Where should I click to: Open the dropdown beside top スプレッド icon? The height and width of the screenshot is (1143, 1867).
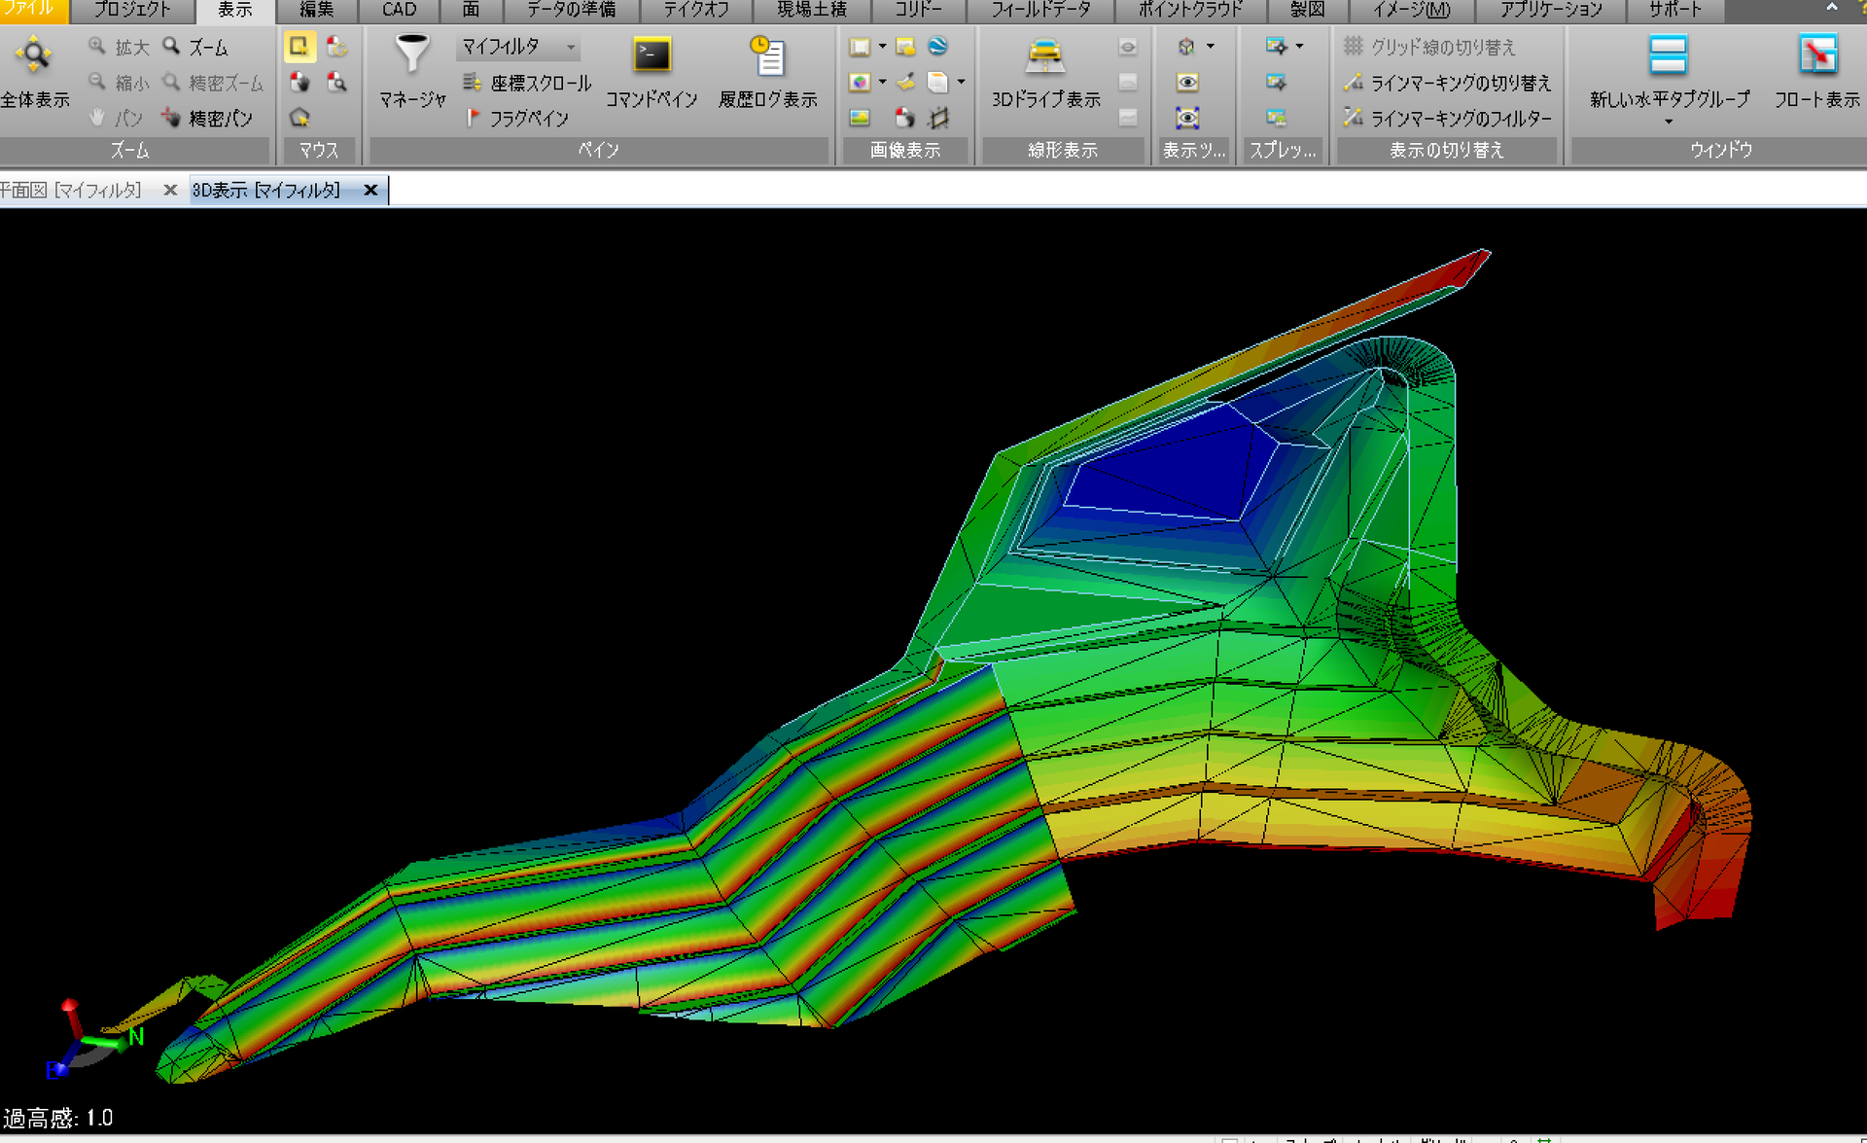point(1299,47)
